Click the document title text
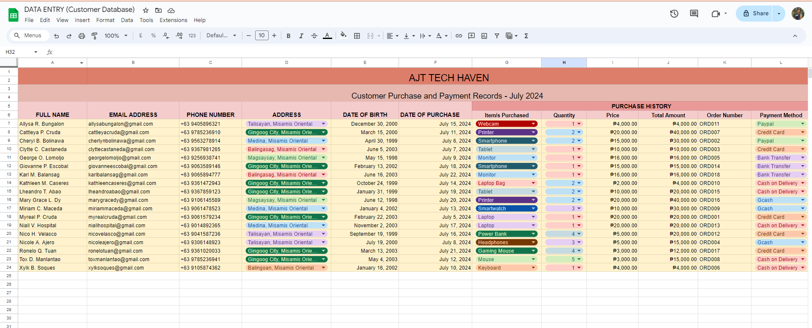The height and width of the screenshot is (328, 812). click(80, 9)
